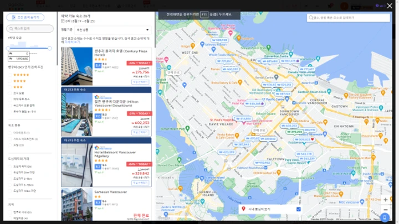Click the text search field in filter sidebar
This screenshot has width=399, height=224.
point(30,28)
